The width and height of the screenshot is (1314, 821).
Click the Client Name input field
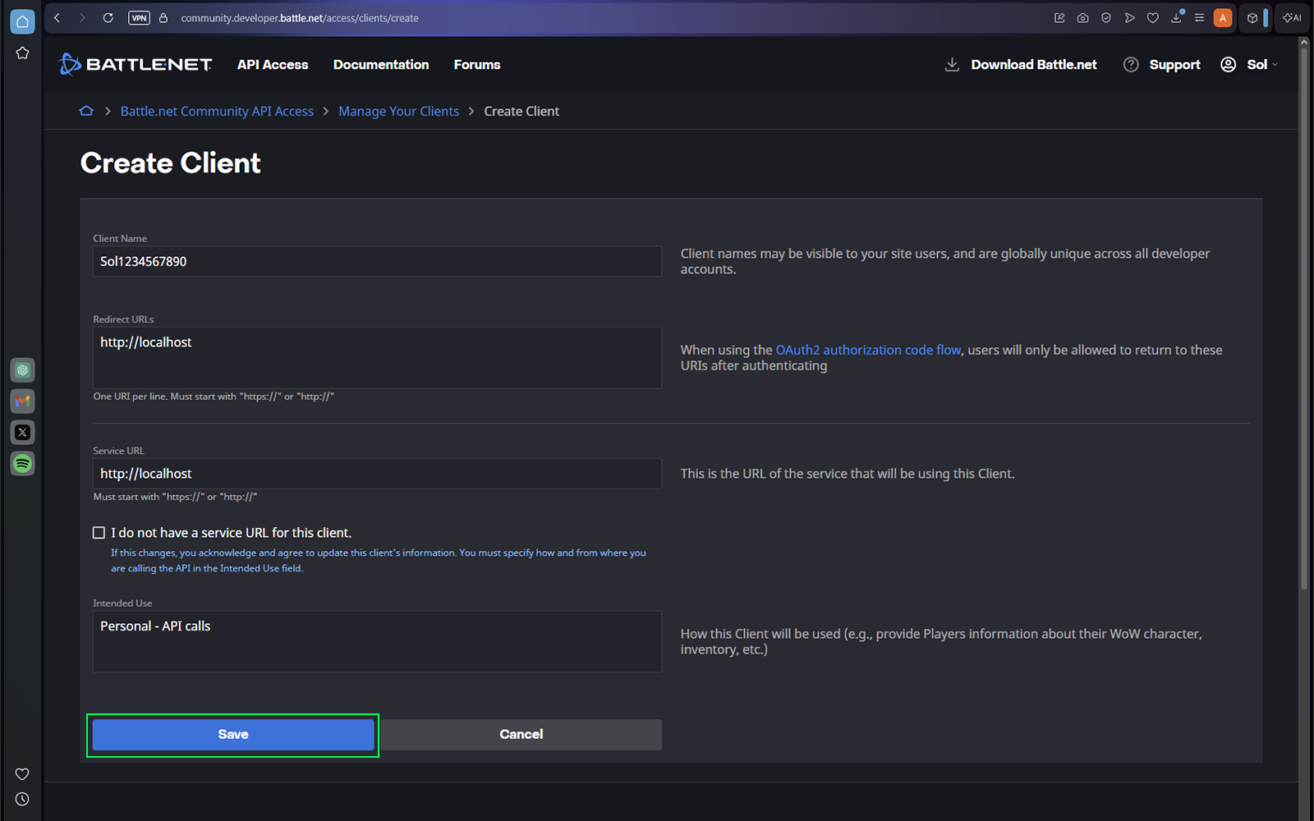pyautogui.click(x=377, y=261)
